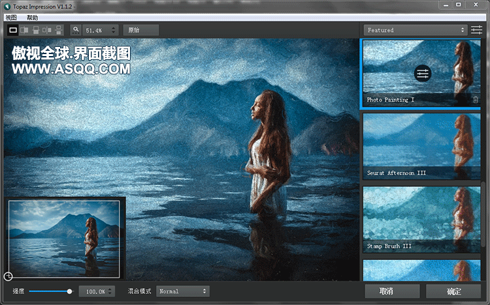
Task: Open the Featured preset collection dropdown
Action: click(x=416, y=30)
